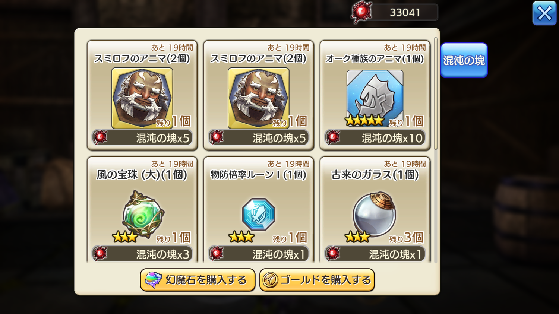The height and width of the screenshot is (314, 559).
Task: Buy Wind Orb for 混沌の塊x3
Action: click(x=142, y=254)
